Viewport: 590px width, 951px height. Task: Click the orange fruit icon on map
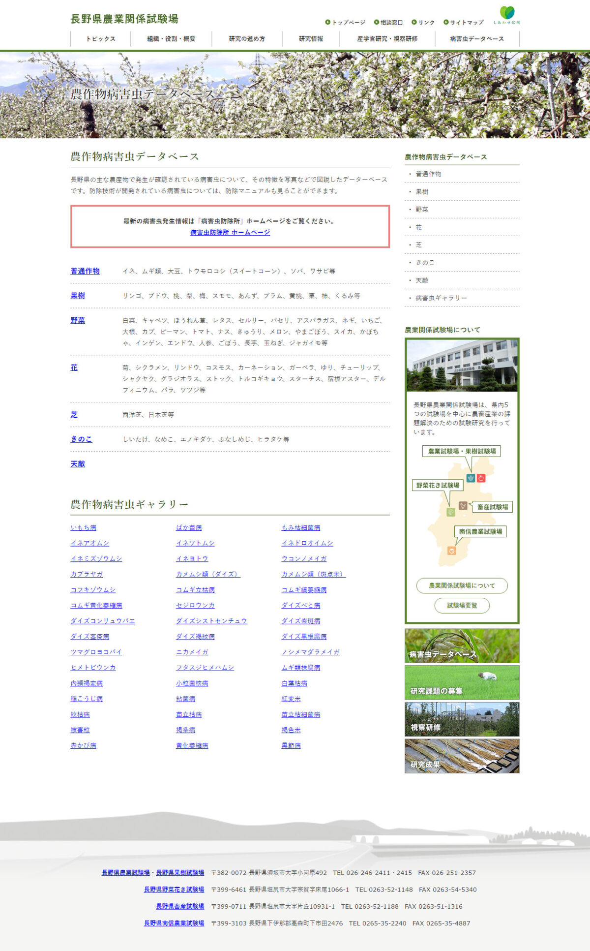pos(451,551)
